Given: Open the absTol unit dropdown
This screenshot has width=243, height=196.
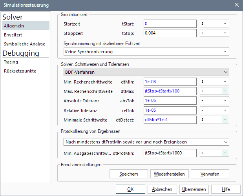Looking at the screenshot, I should click(x=214, y=100).
